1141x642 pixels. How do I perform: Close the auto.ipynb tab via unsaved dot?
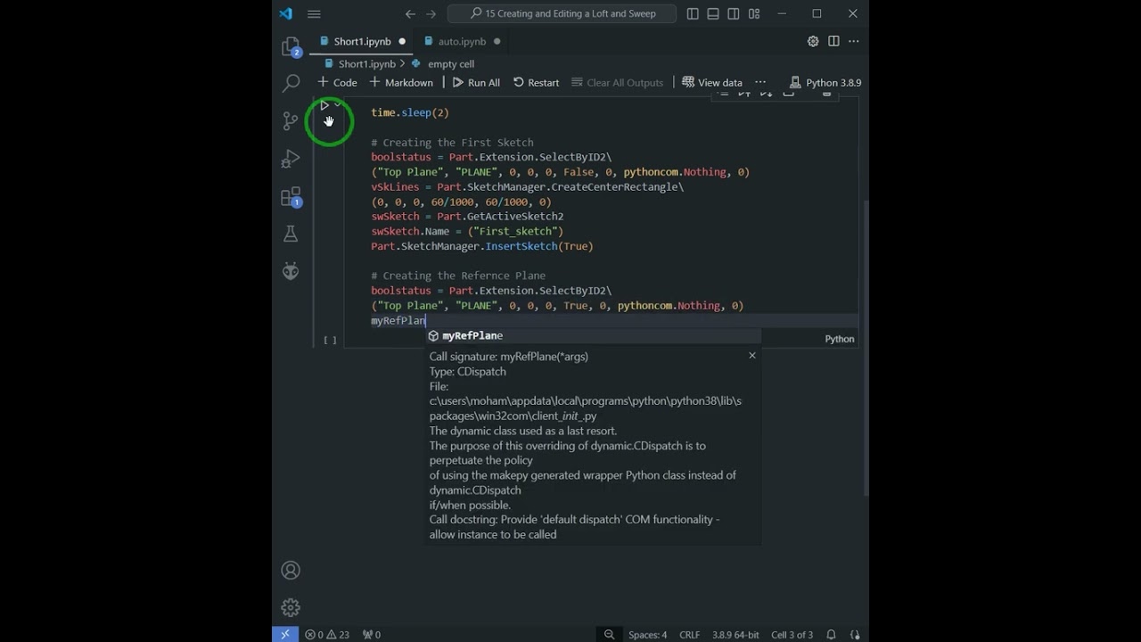497,41
